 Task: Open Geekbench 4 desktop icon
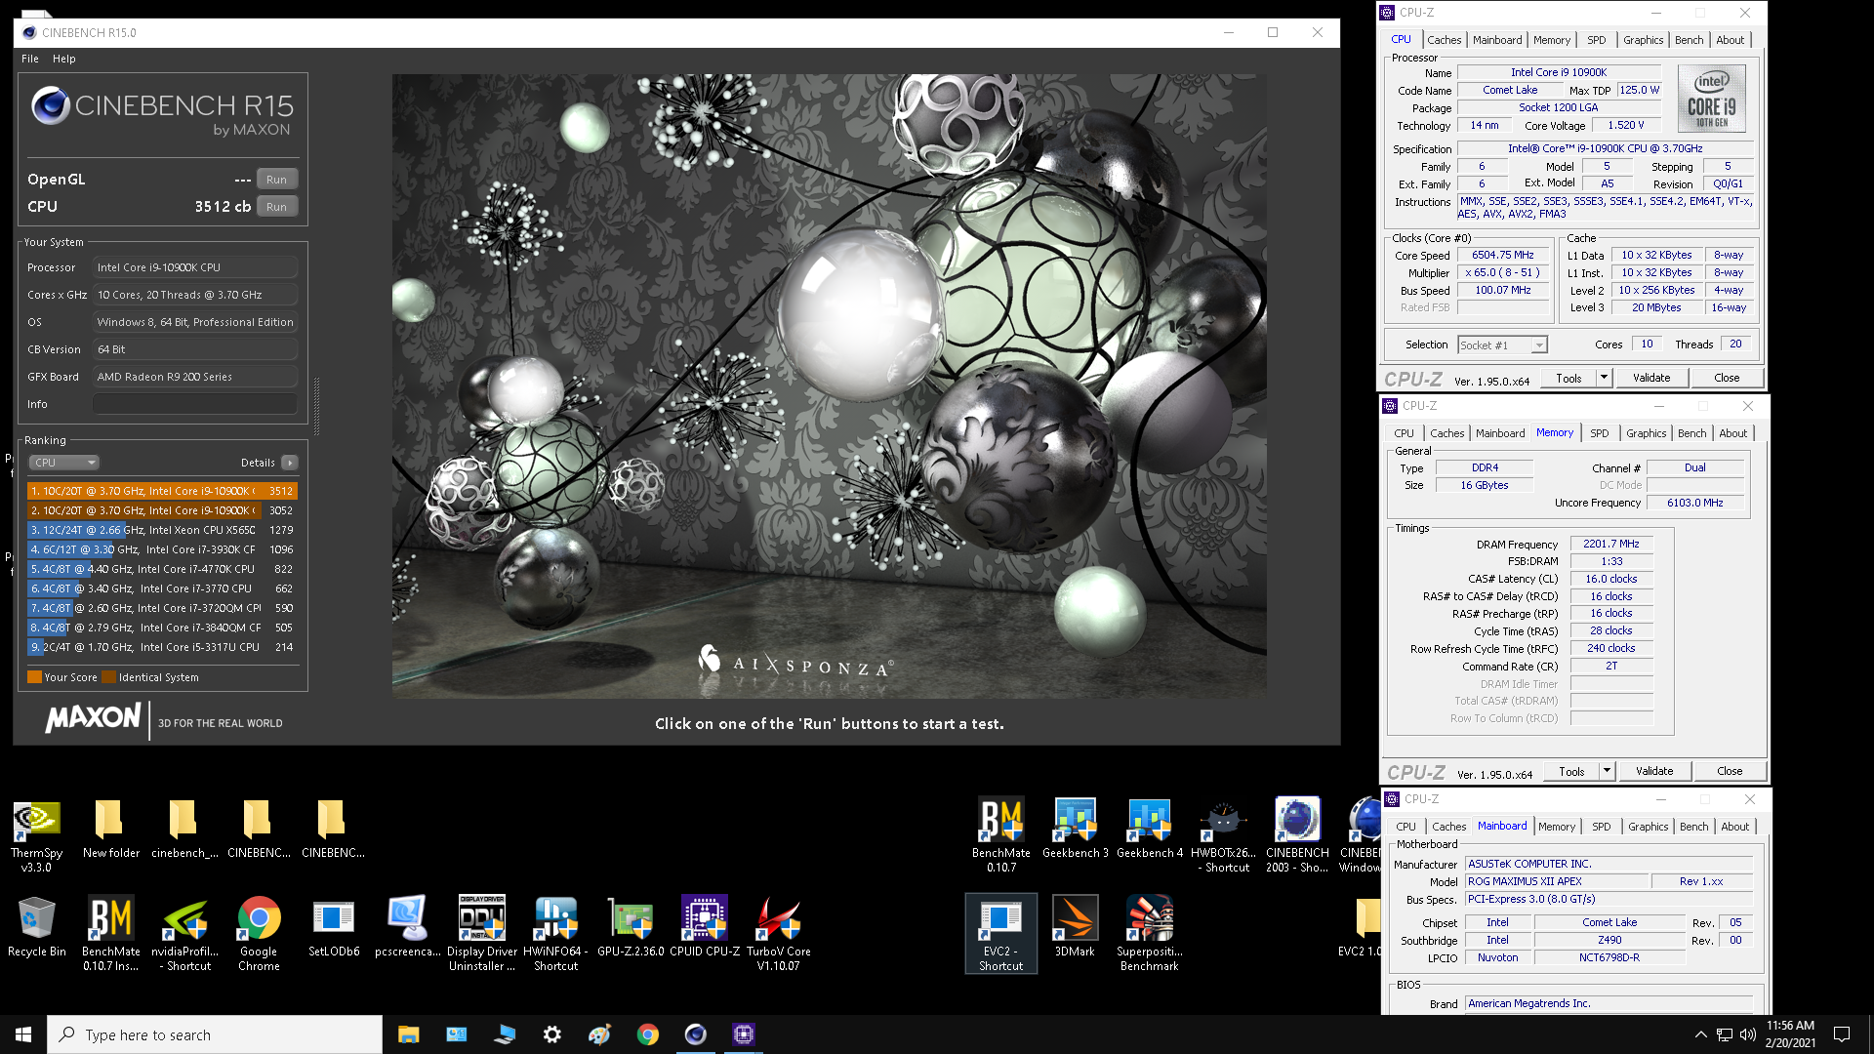tap(1149, 830)
